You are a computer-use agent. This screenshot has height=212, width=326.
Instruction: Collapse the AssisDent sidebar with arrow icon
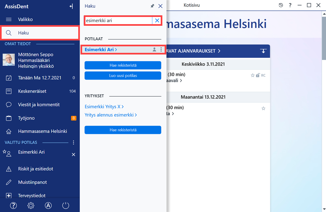tap(71, 7)
